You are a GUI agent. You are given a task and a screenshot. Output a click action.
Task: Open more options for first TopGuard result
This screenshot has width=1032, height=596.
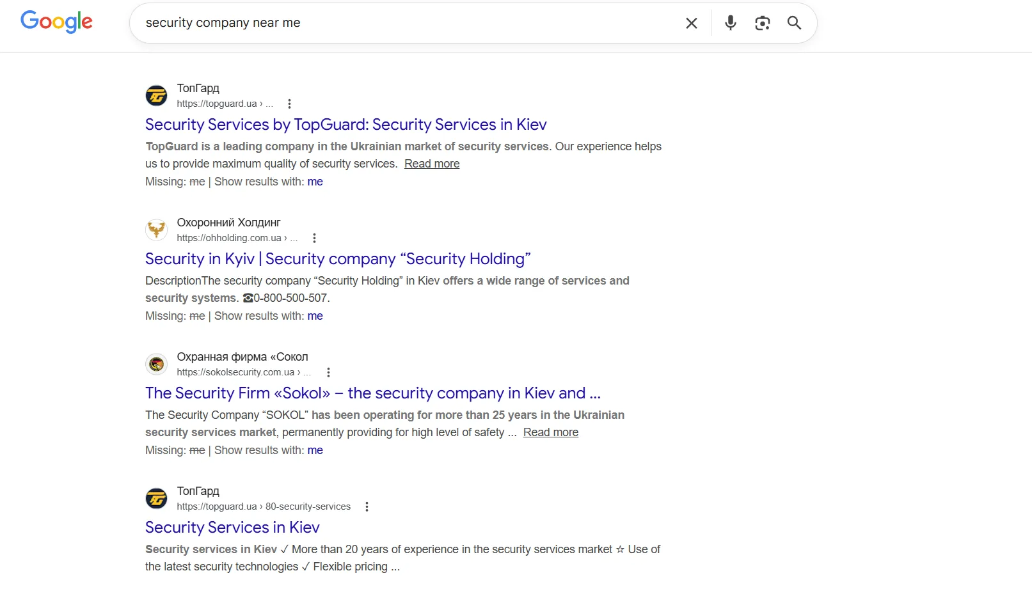[289, 104]
